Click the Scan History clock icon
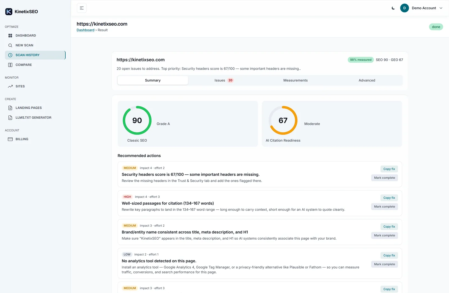Screen dimensions: 449x293 tap(10, 55)
